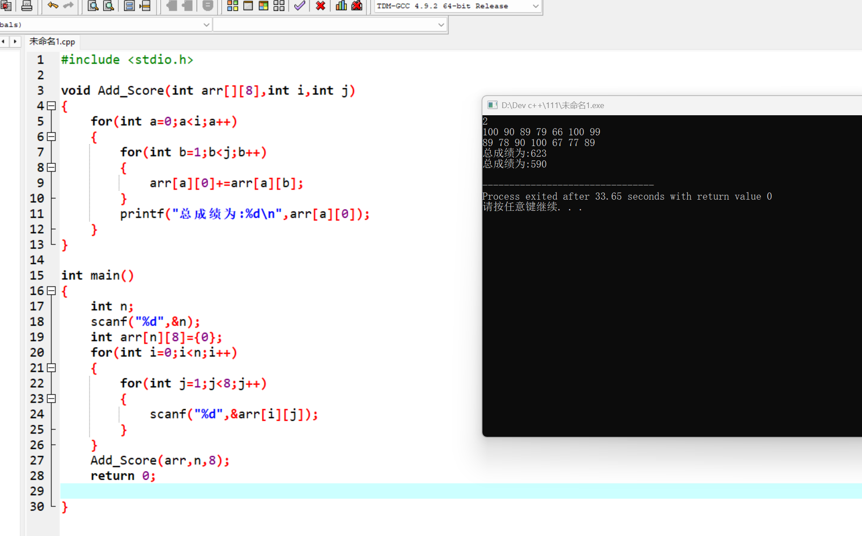
Task: Click the Compile and Run icon
Action: (263, 6)
